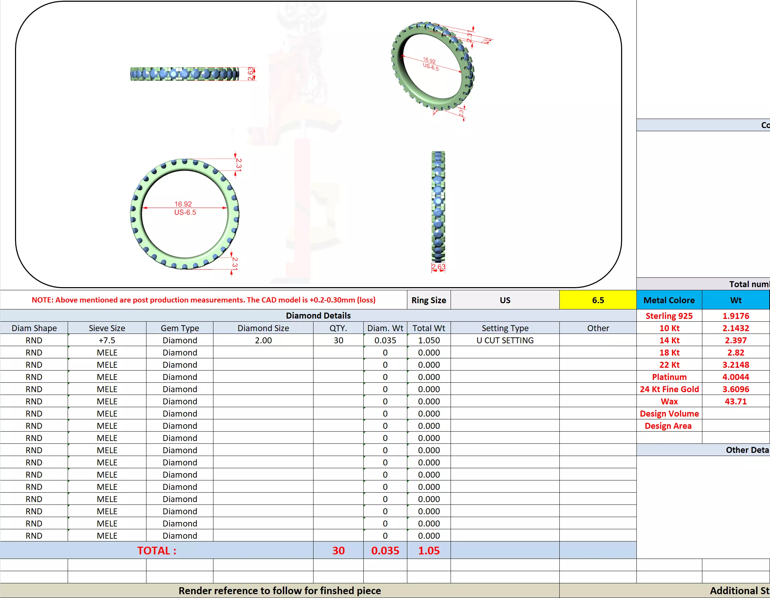Select the U CUT SETTING cell
The height and width of the screenshot is (598, 770).
505,340
